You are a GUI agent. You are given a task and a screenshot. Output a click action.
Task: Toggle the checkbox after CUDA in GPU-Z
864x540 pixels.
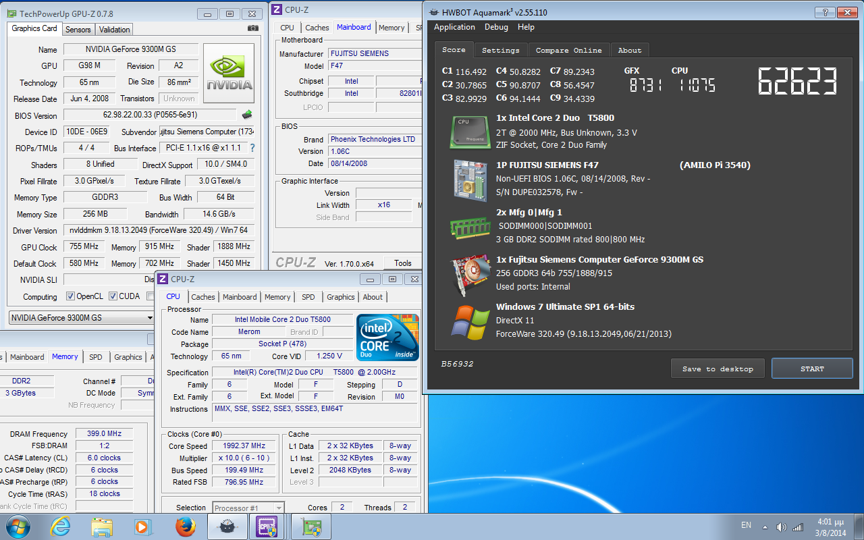(150, 296)
